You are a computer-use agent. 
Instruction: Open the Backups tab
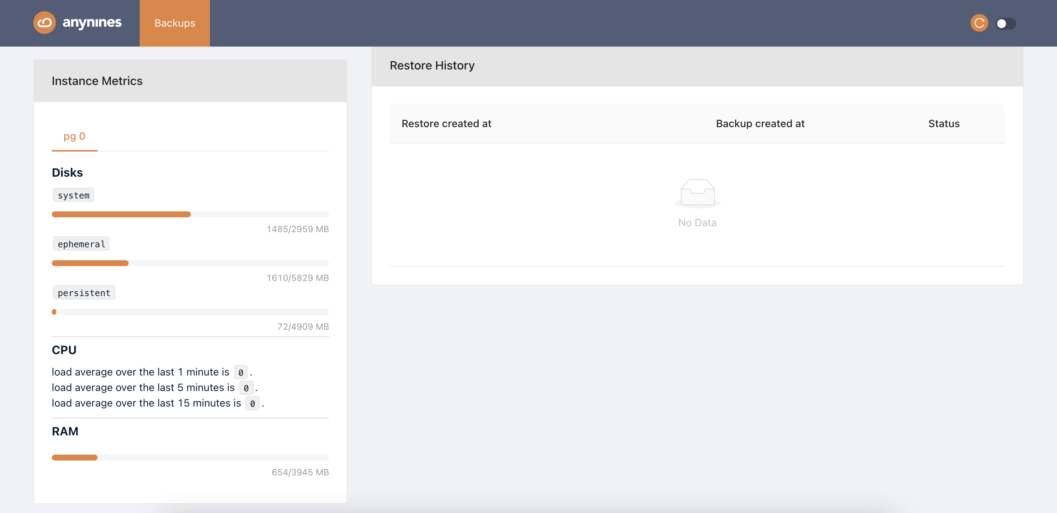(175, 23)
